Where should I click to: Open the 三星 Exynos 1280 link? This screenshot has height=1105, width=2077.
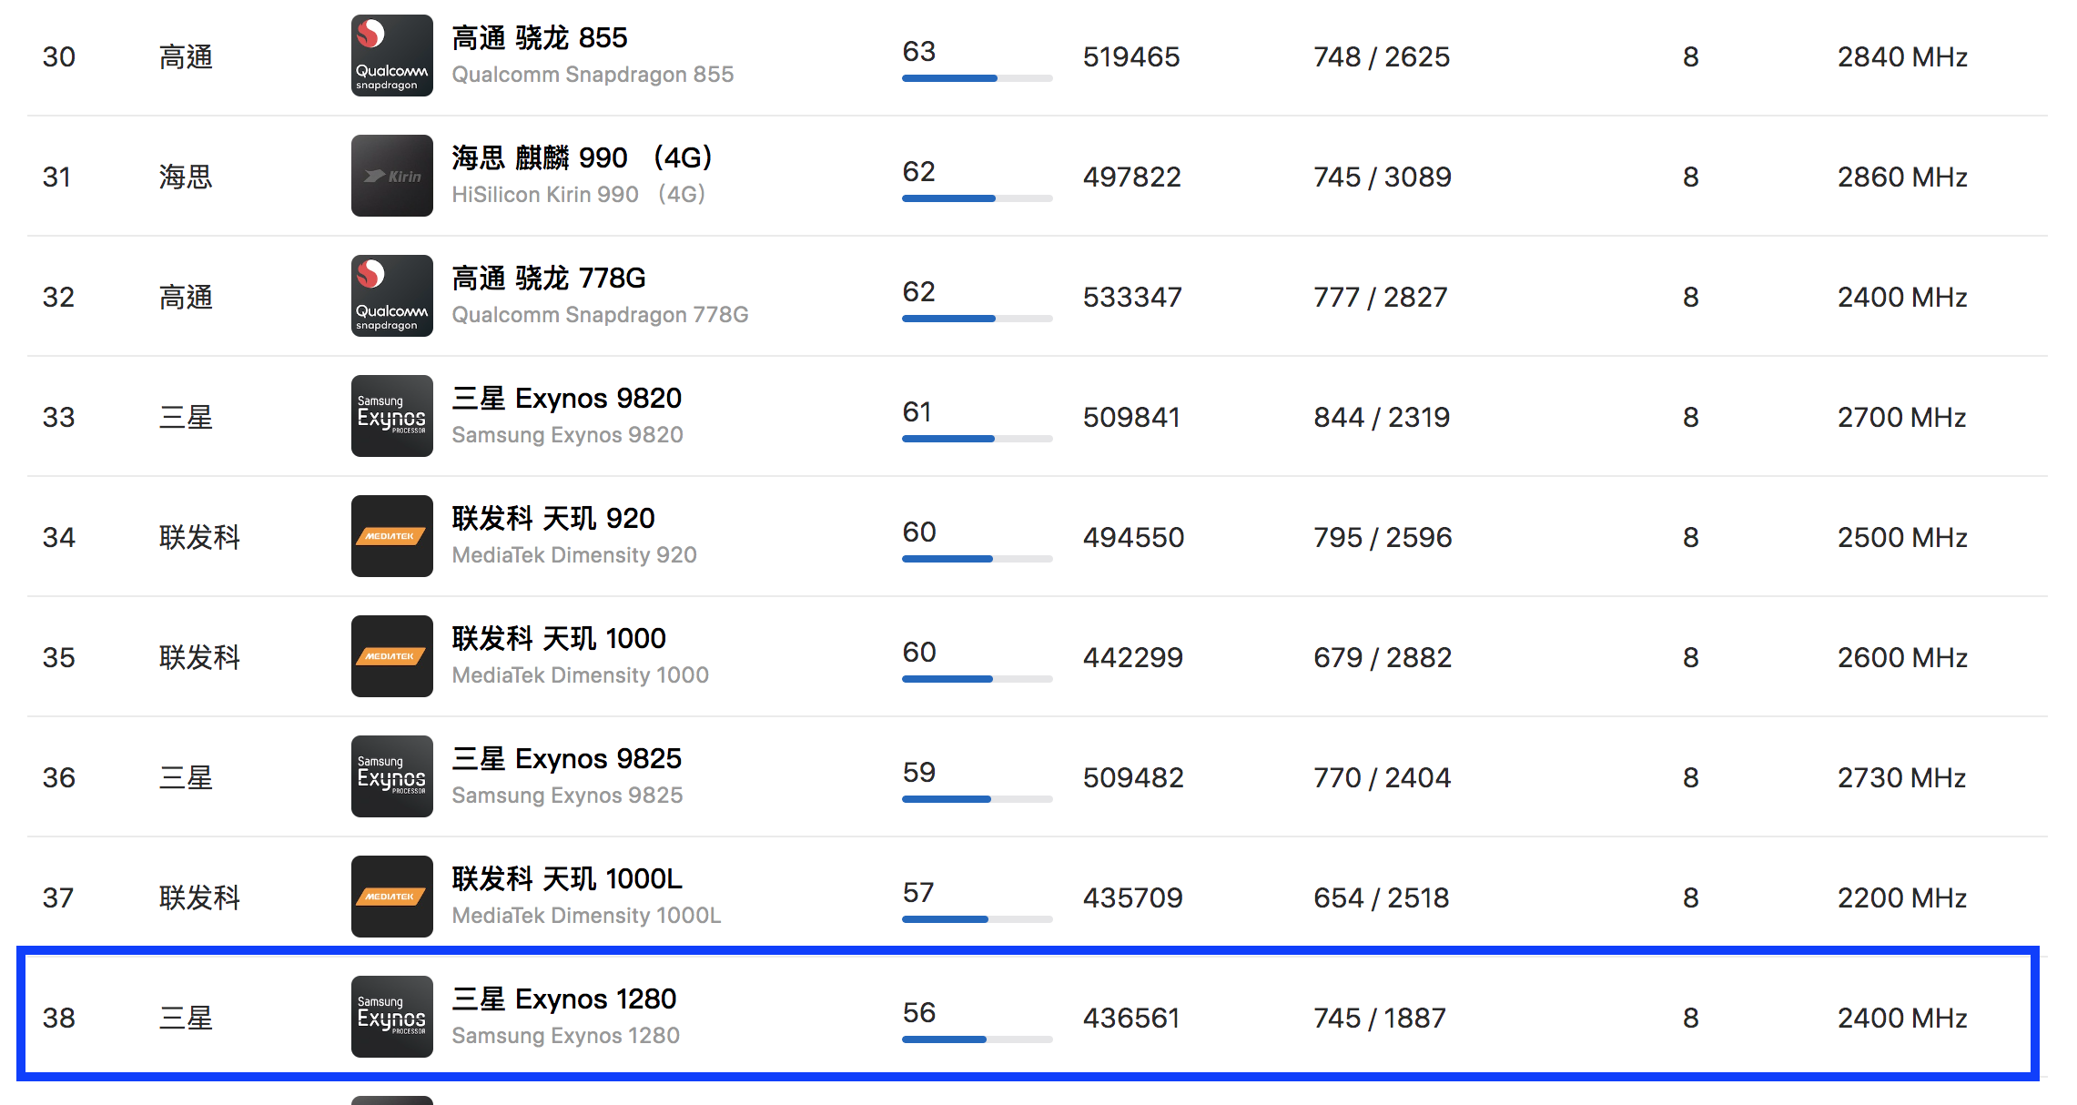point(564,999)
